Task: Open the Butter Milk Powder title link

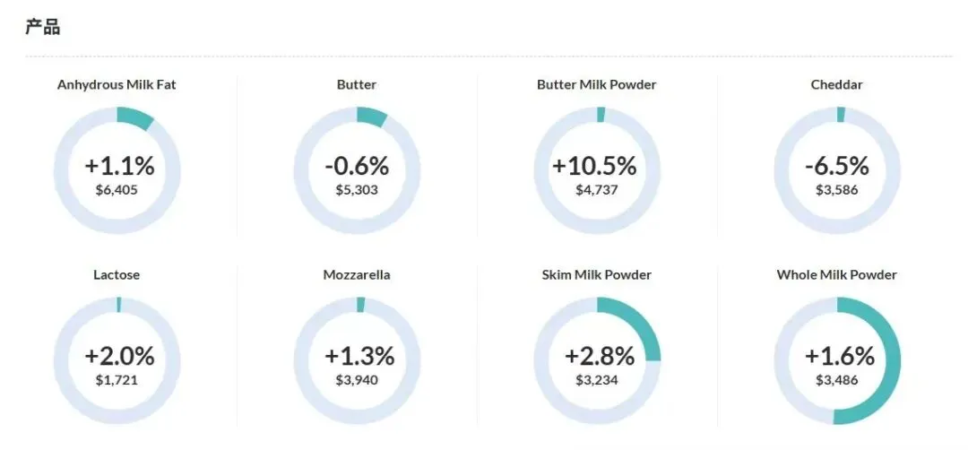Action: point(597,84)
